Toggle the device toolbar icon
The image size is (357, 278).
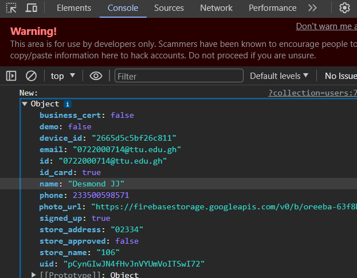point(32,8)
